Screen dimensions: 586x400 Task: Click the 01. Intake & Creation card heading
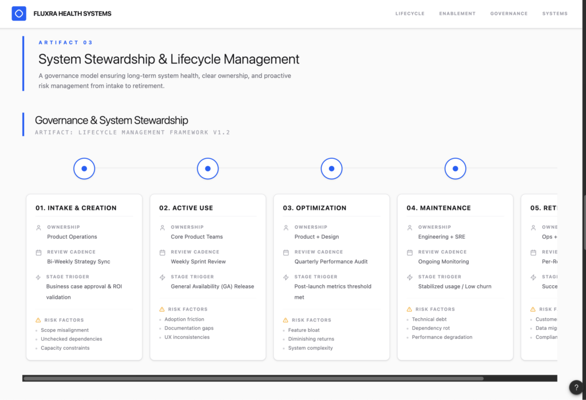(76, 208)
